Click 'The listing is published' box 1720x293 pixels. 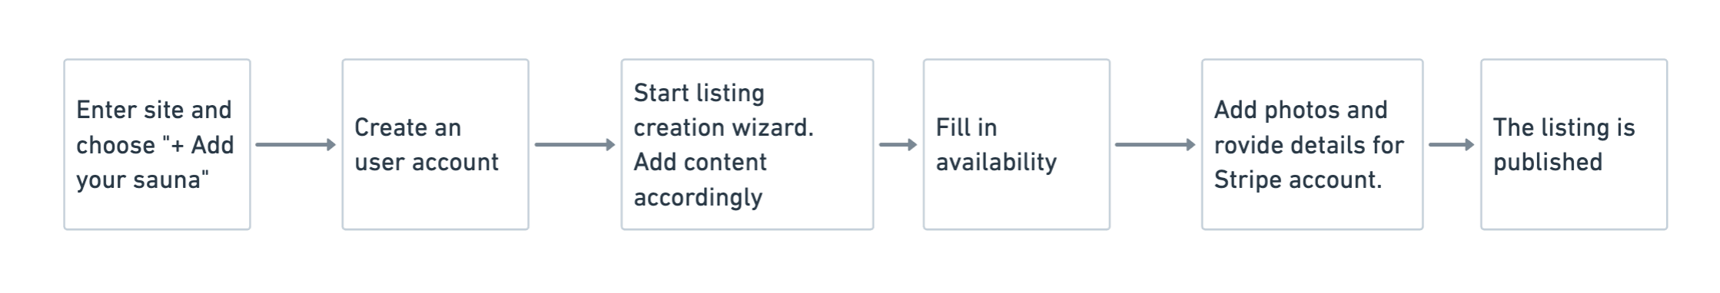(1574, 144)
